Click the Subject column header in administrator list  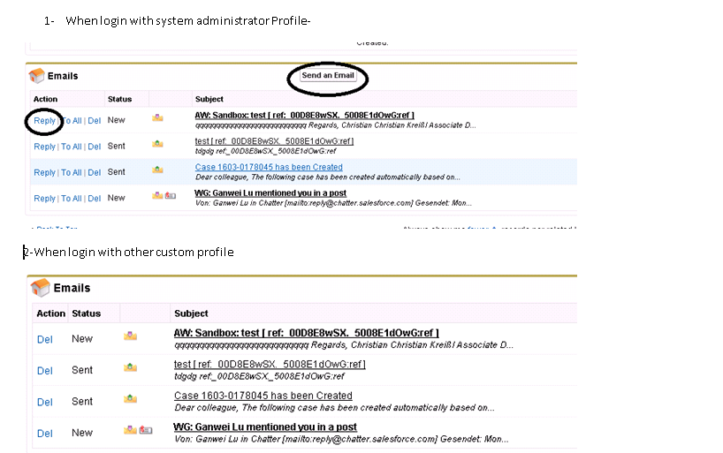(209, 99)
